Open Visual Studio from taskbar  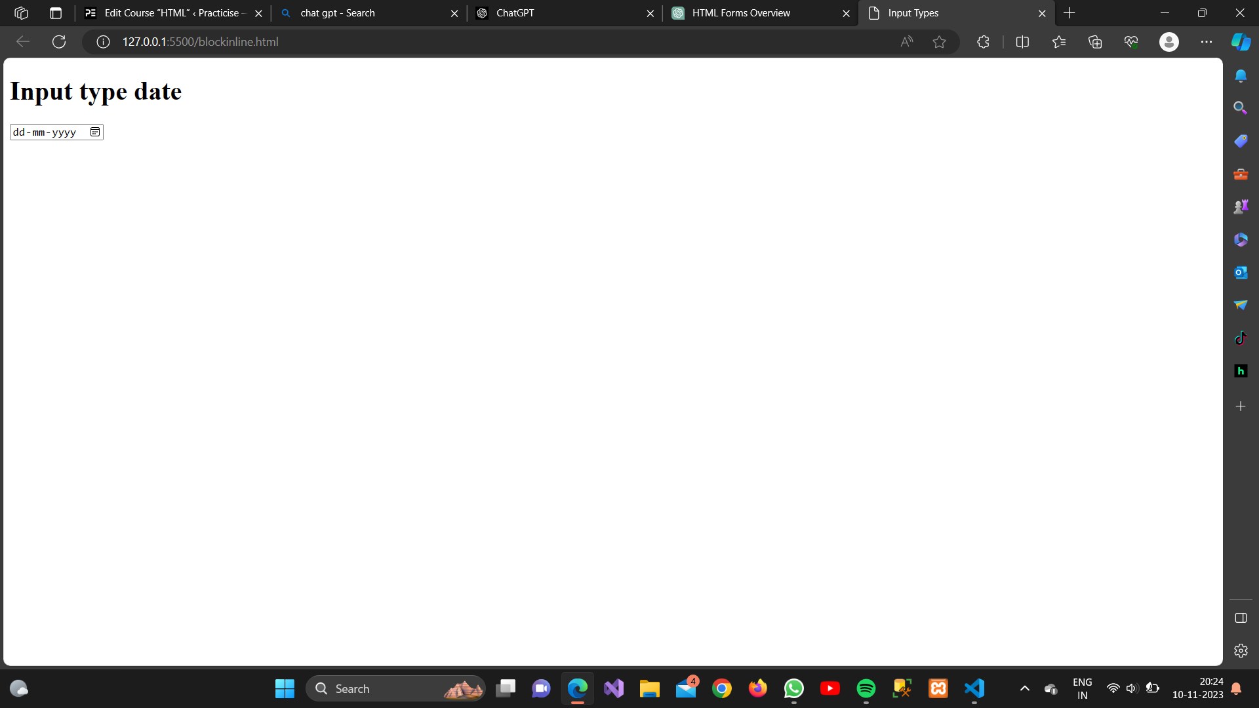pos(614,689)
